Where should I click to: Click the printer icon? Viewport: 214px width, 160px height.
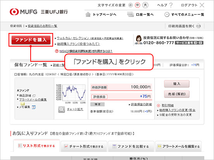(198, 26)
